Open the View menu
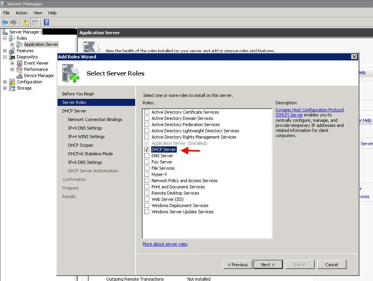 click(38, 13)
